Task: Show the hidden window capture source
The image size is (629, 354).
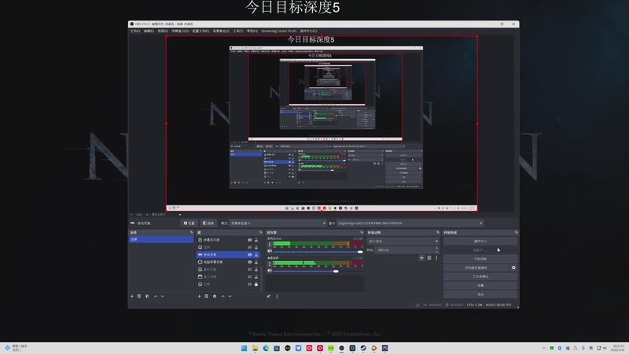Action: tap(249, 277)
